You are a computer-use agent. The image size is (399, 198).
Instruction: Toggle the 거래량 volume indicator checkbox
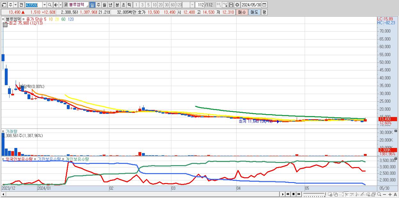pyautogui.click(x=3, y=131)
